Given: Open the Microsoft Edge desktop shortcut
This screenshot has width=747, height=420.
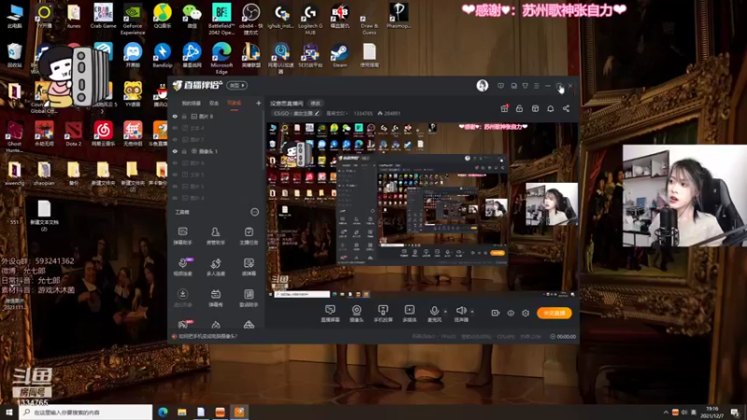Looking at the screenshot, I should (x=221, y=58).
